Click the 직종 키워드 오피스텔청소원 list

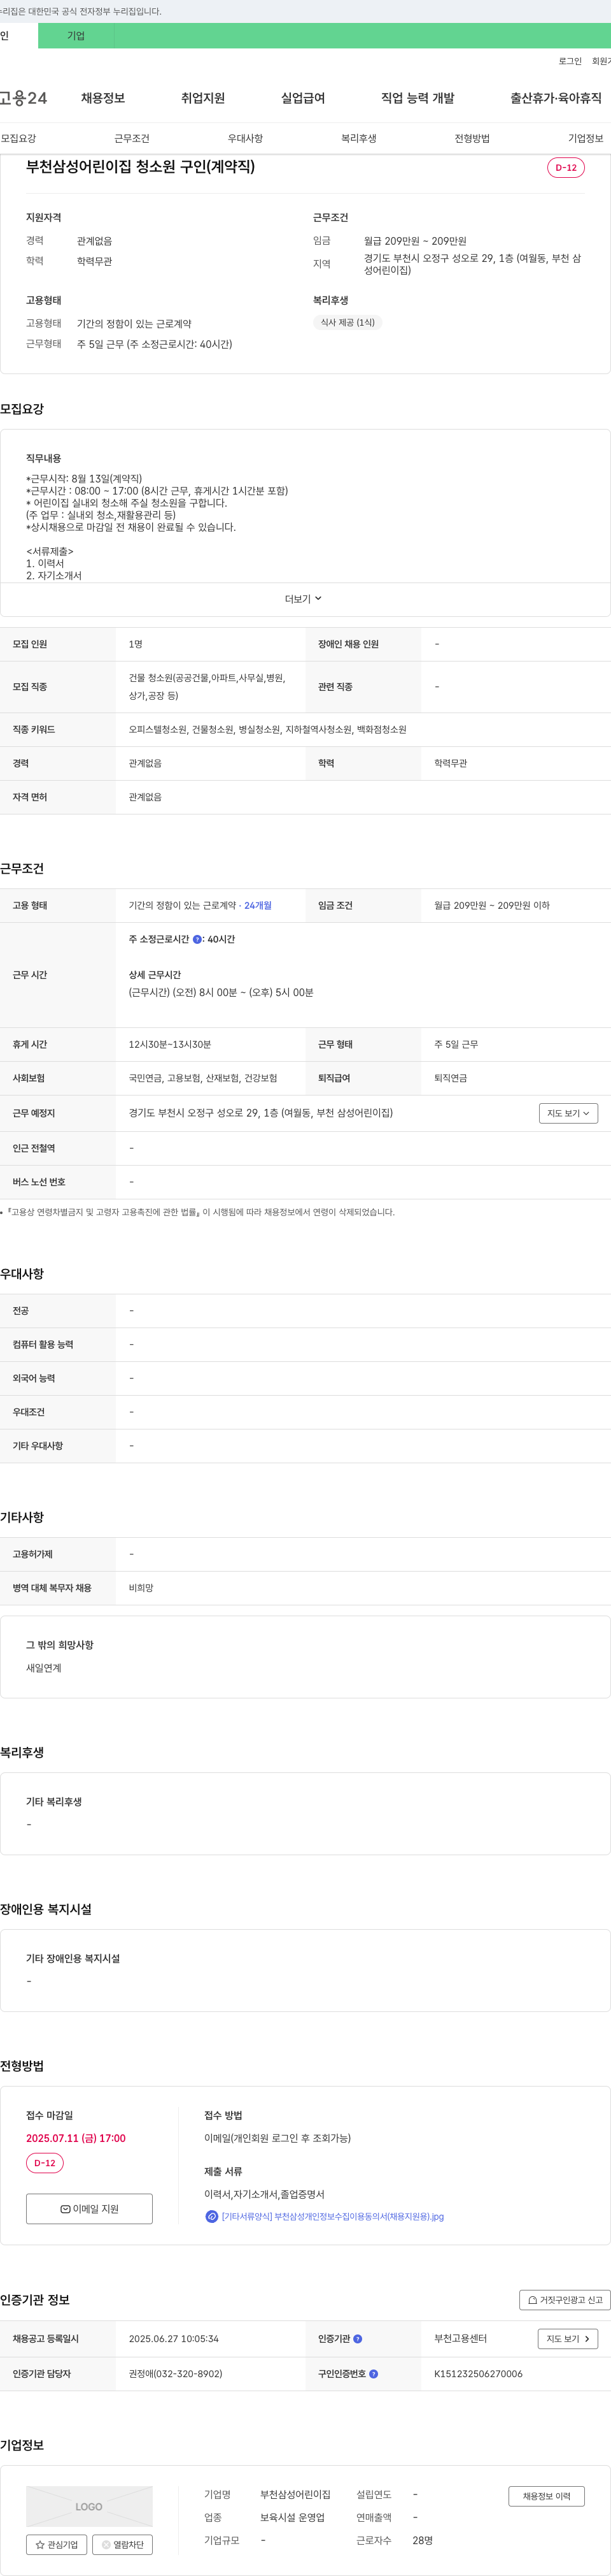267,729
